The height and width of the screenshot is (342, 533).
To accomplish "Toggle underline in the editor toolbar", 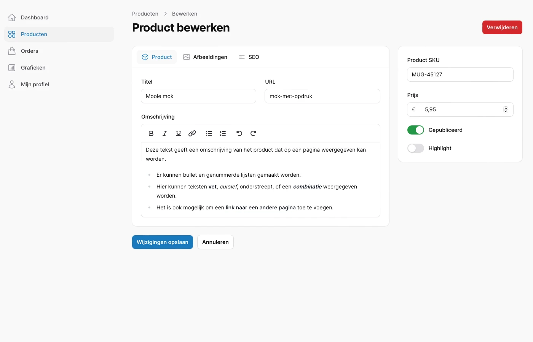I will pos(179,133).
